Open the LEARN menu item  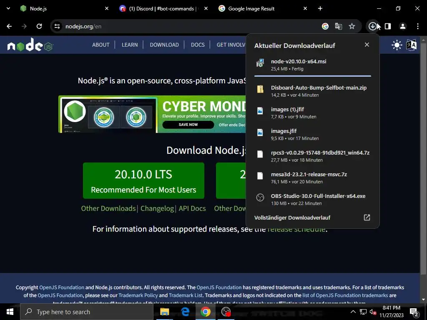(x=130, y=45)
